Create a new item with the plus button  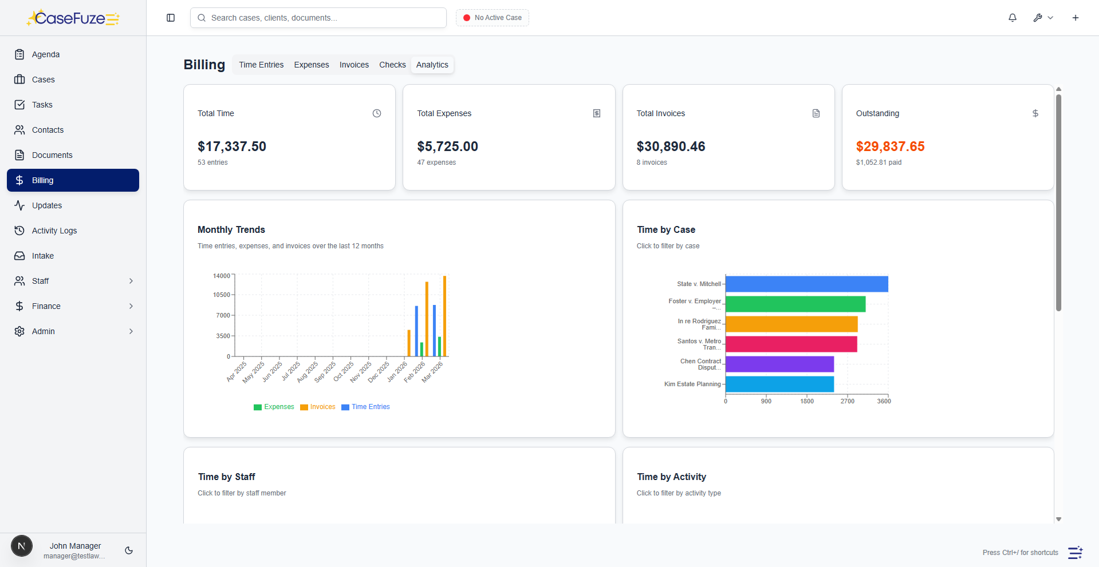tap(1075, 18)
